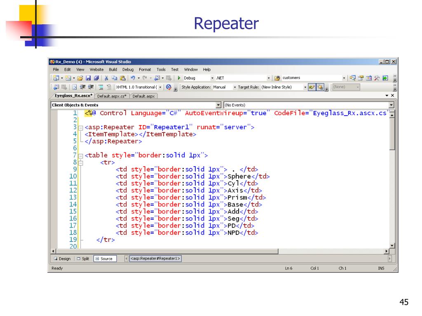This screenshot has width=422, height=316.
Task: Click the horizontal scrollbar left arrow
Action: click(53, 251)
